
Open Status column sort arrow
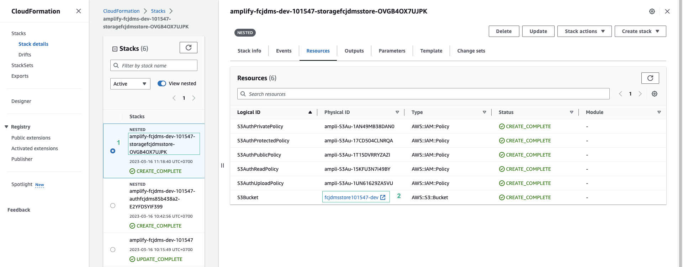(x=572, y=112)
